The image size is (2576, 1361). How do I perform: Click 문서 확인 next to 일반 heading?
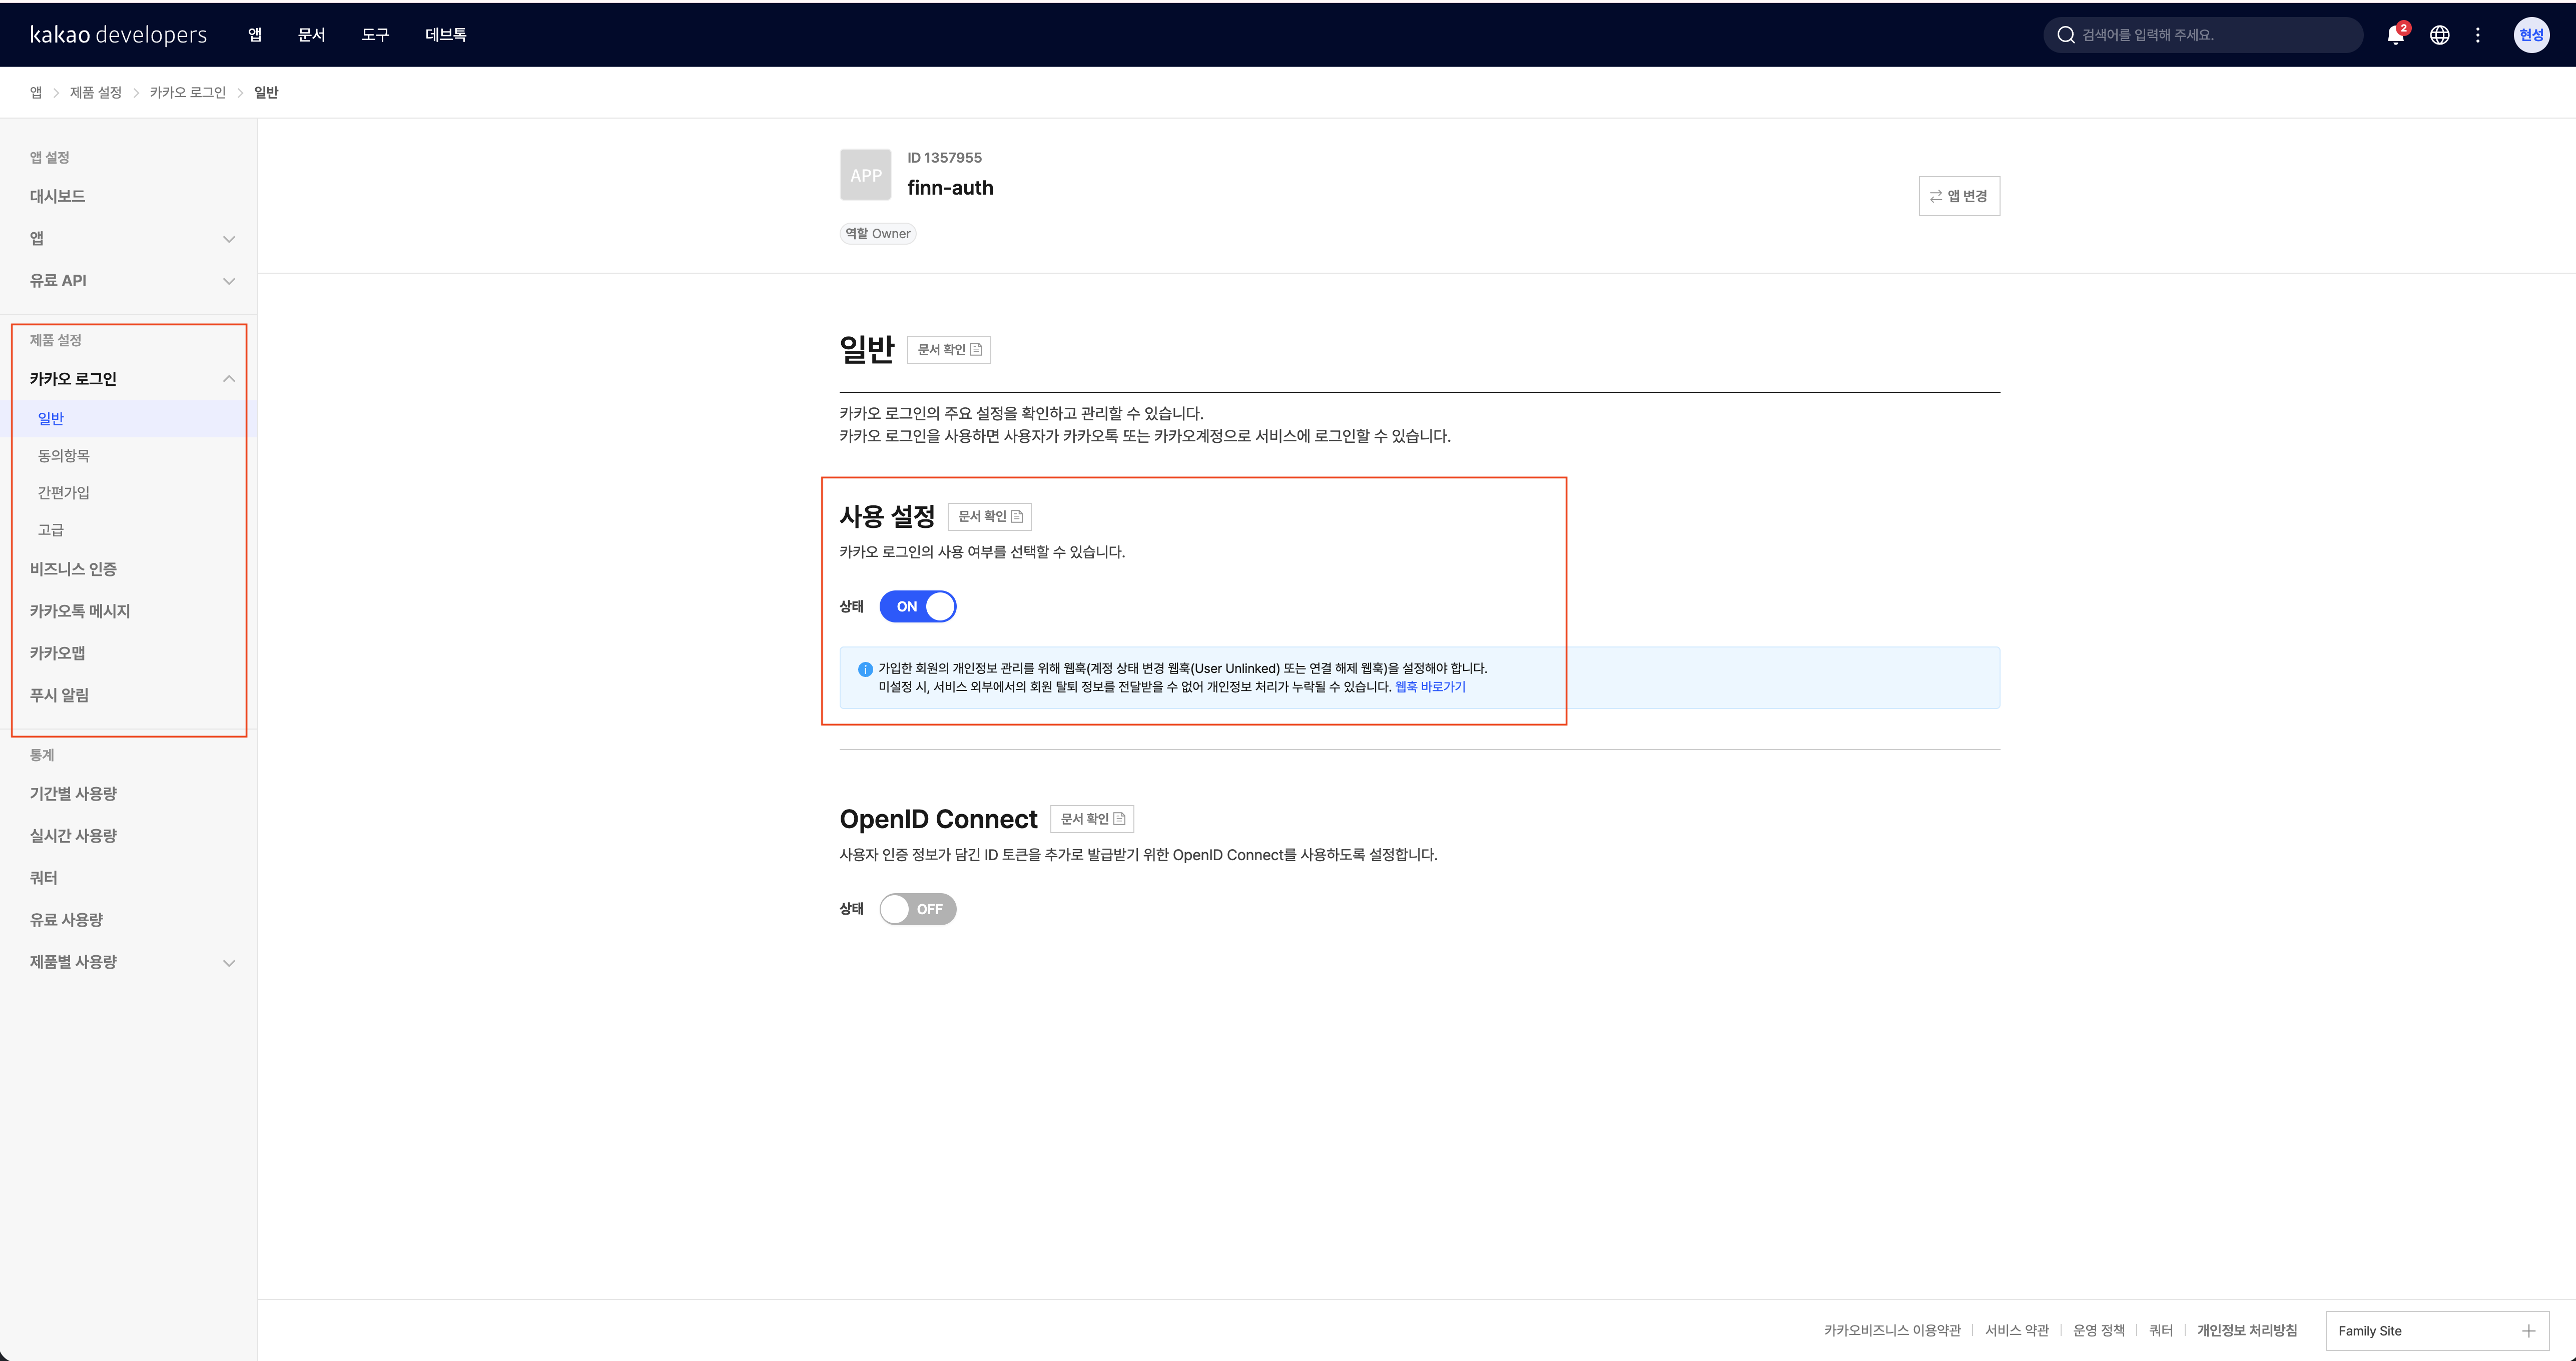click(949, 349)
